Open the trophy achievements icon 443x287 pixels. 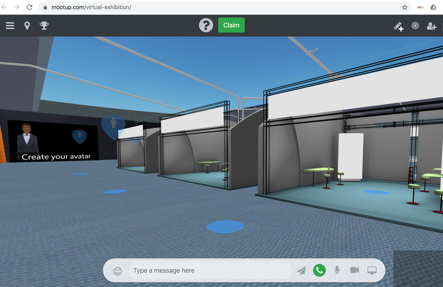coord(44,25)
